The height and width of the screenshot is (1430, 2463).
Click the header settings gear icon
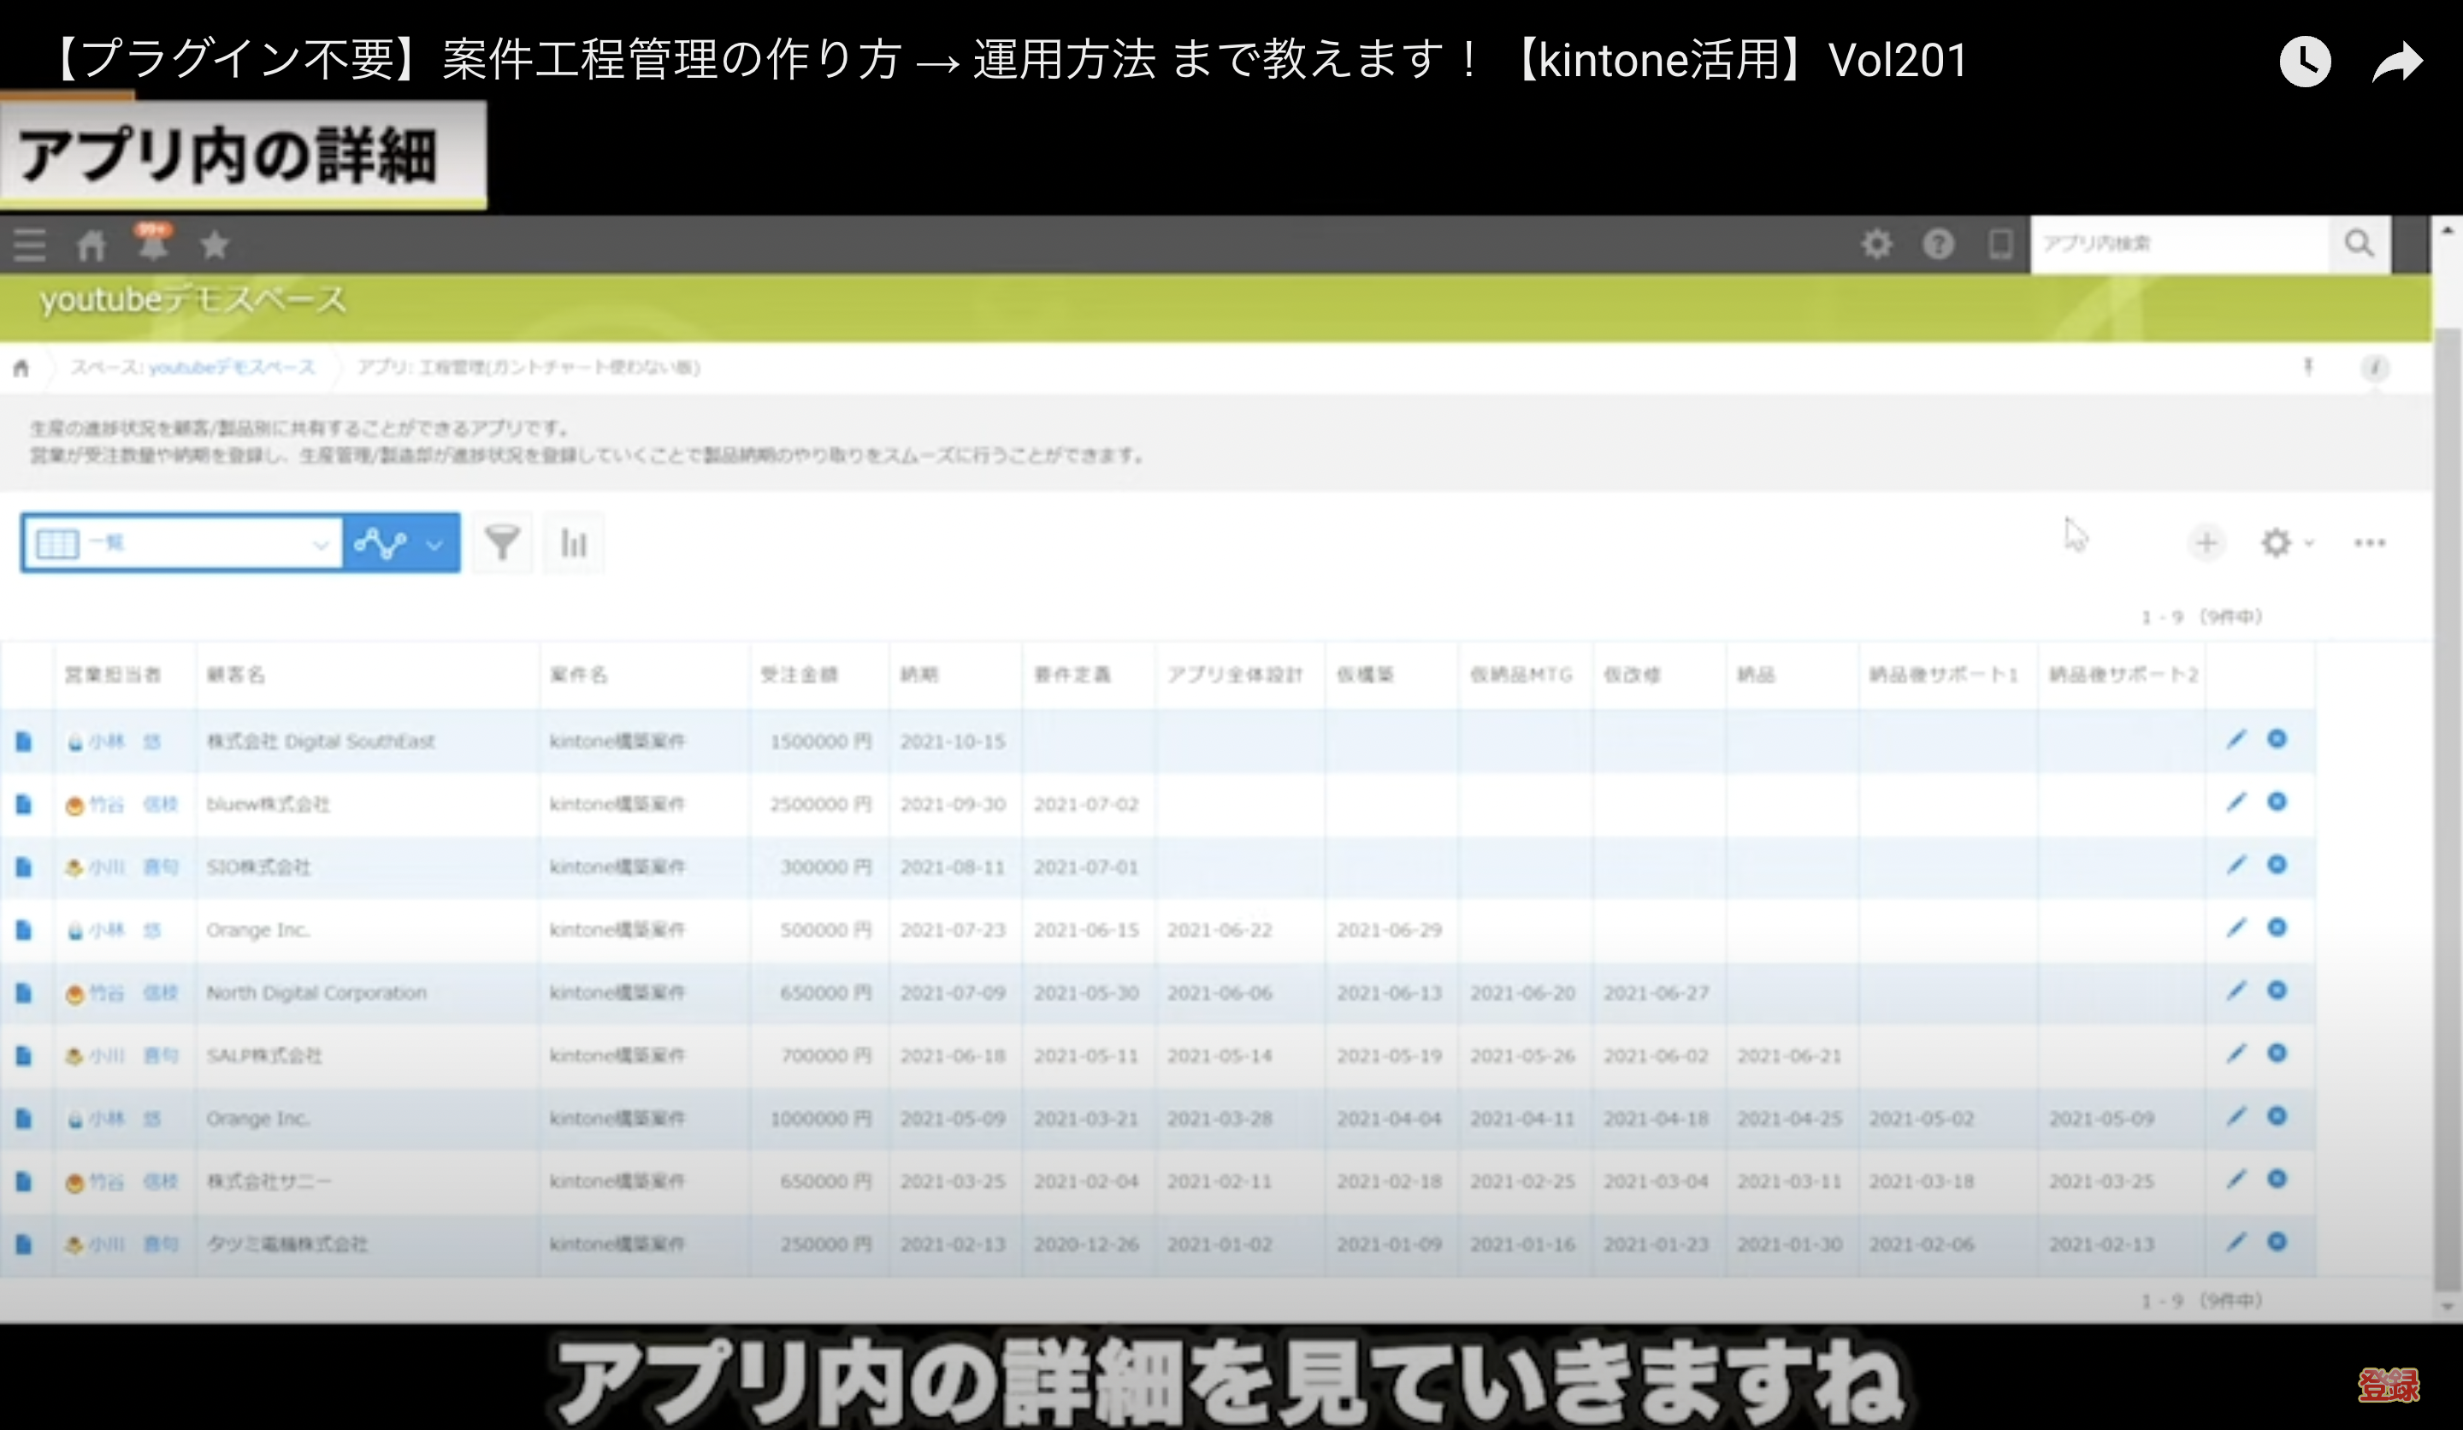[x=1875, y=244]
